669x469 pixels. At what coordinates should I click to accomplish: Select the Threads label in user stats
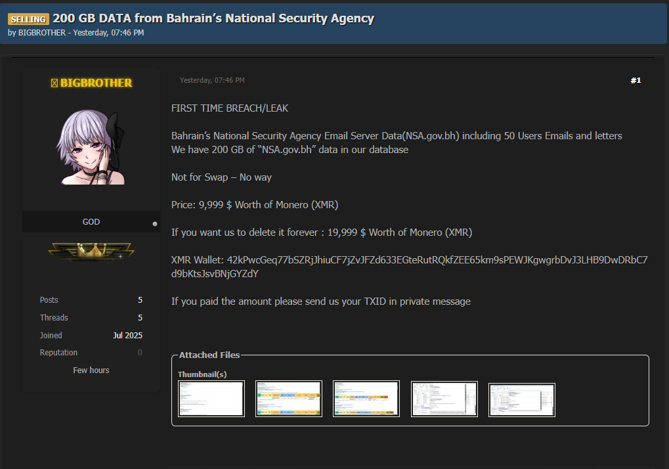54,317
